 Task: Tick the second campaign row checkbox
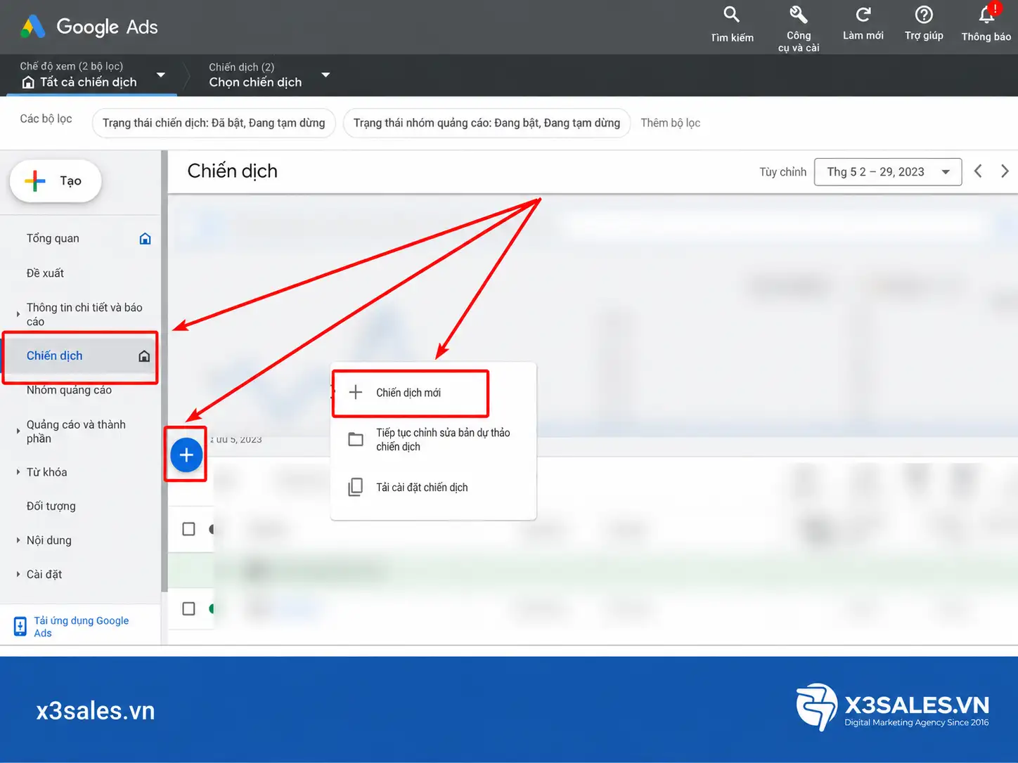click(x=188, y=608)
